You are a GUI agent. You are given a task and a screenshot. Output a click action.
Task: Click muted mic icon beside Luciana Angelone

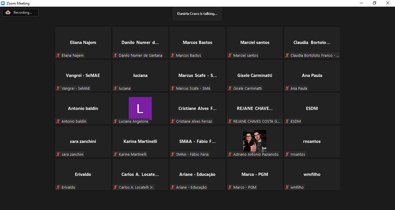point(115,121)
